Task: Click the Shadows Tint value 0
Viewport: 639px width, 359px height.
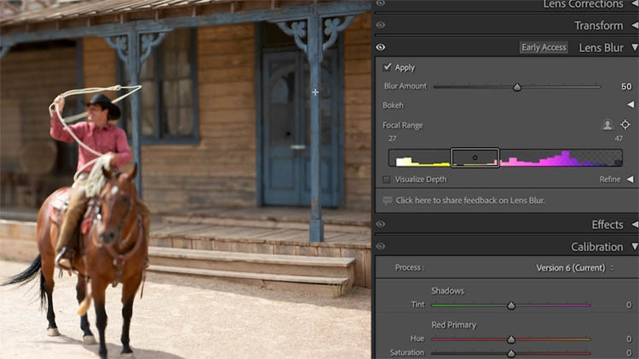Action: [x=629, y=305]
